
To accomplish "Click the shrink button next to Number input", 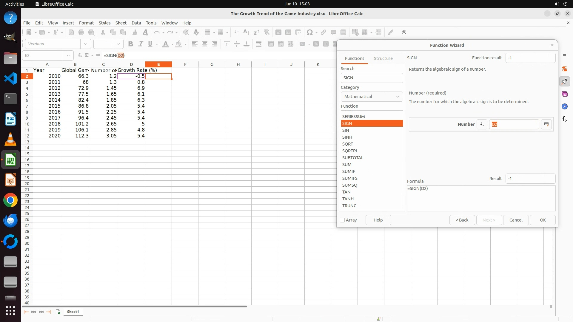I will [546, 124].
